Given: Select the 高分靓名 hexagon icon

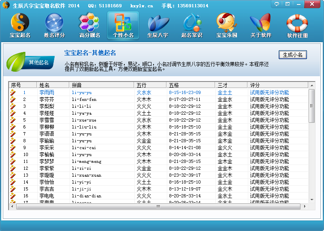Looking at the screenshot, I should 89,25.
